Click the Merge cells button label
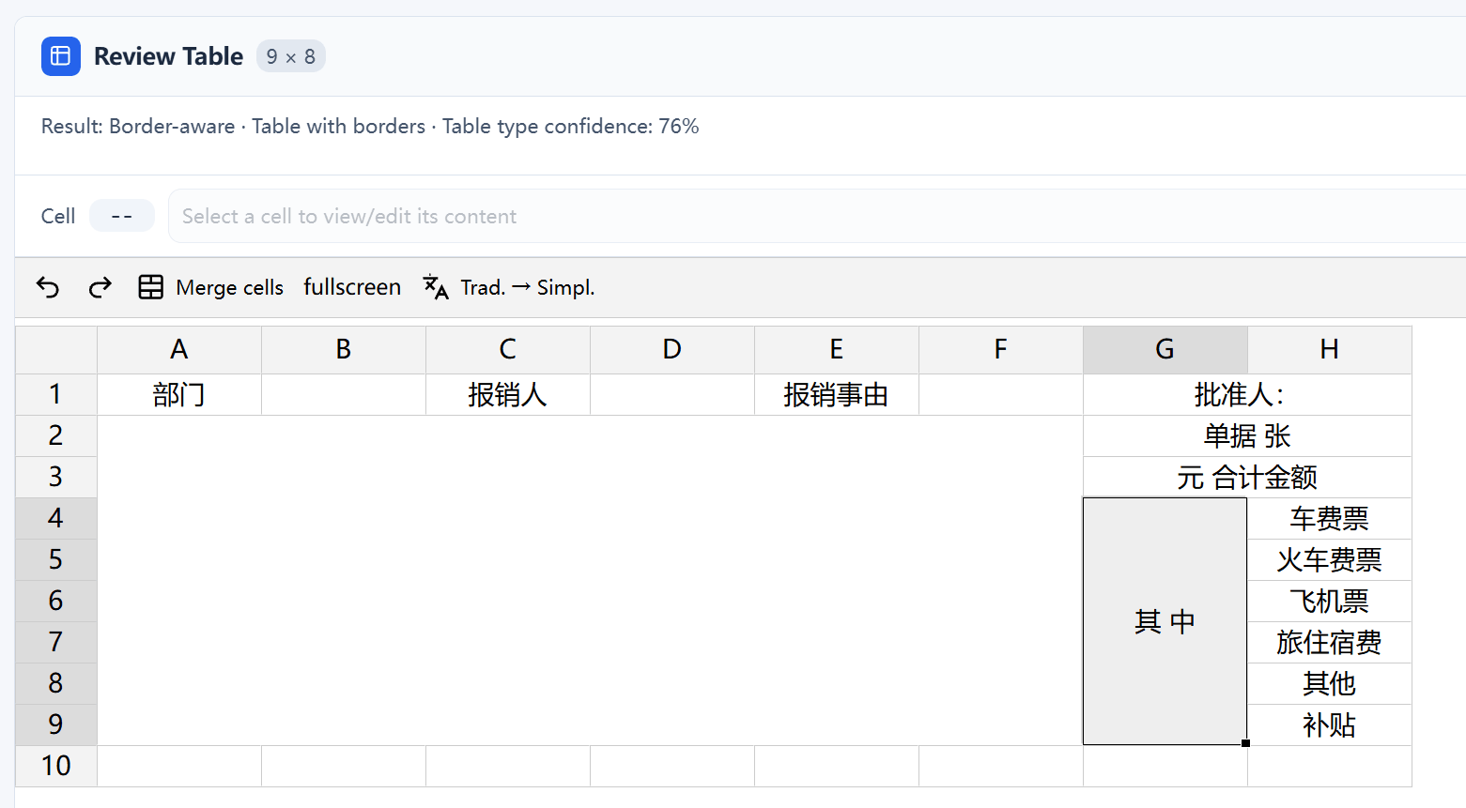 229,287
